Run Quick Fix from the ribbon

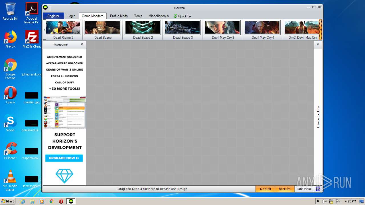coord(182,16)
